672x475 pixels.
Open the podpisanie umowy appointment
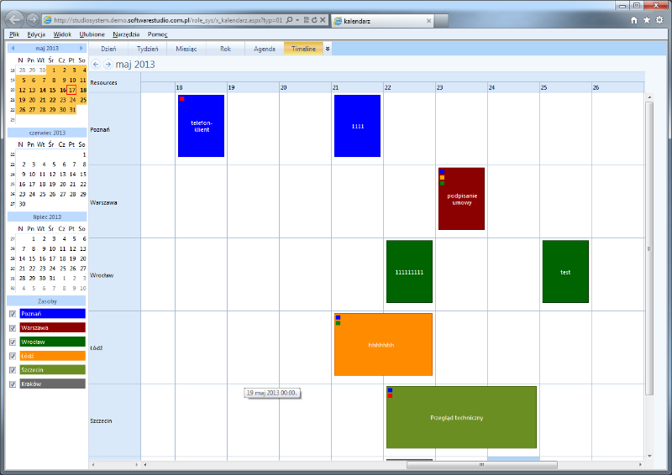click(461, 199)
